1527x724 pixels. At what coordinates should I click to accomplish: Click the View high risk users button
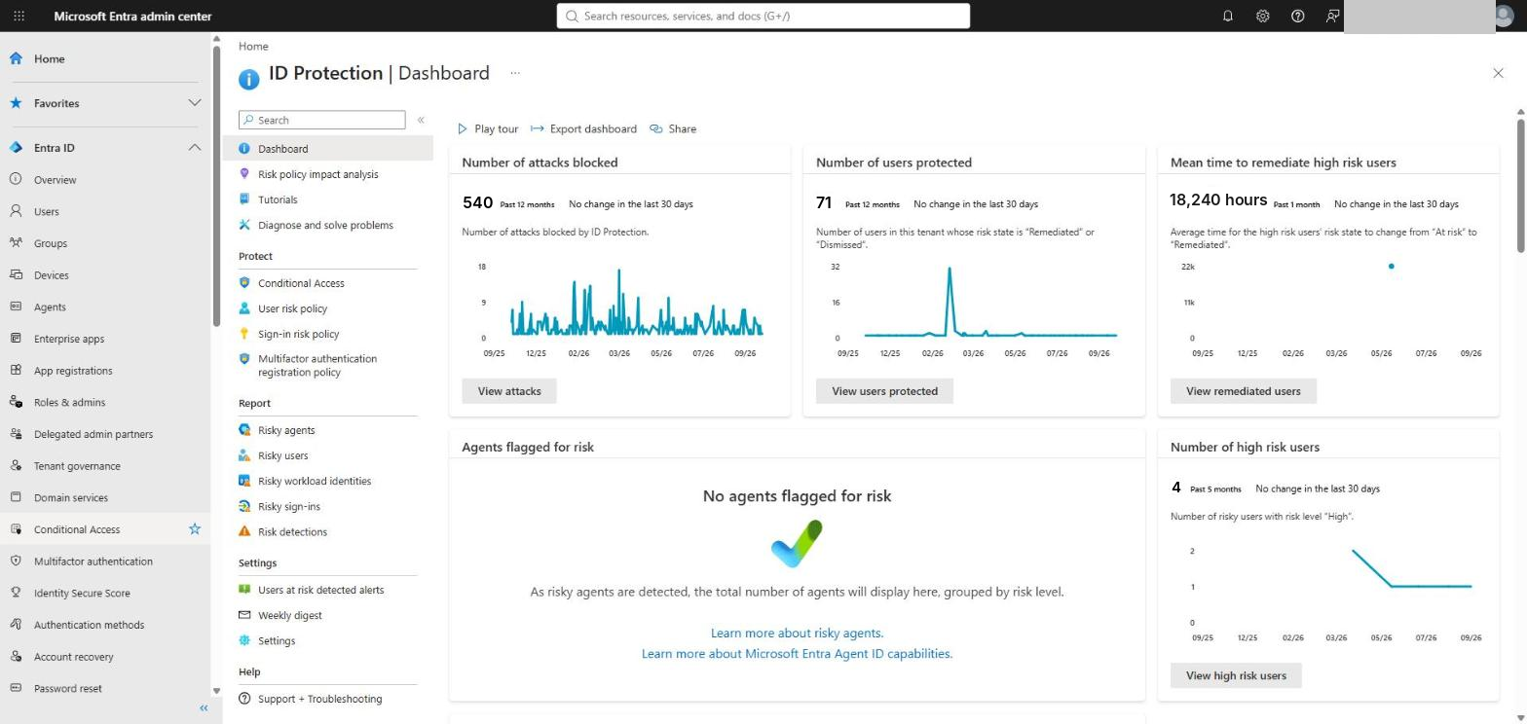pyautogui.click(x=1236, y=675)
